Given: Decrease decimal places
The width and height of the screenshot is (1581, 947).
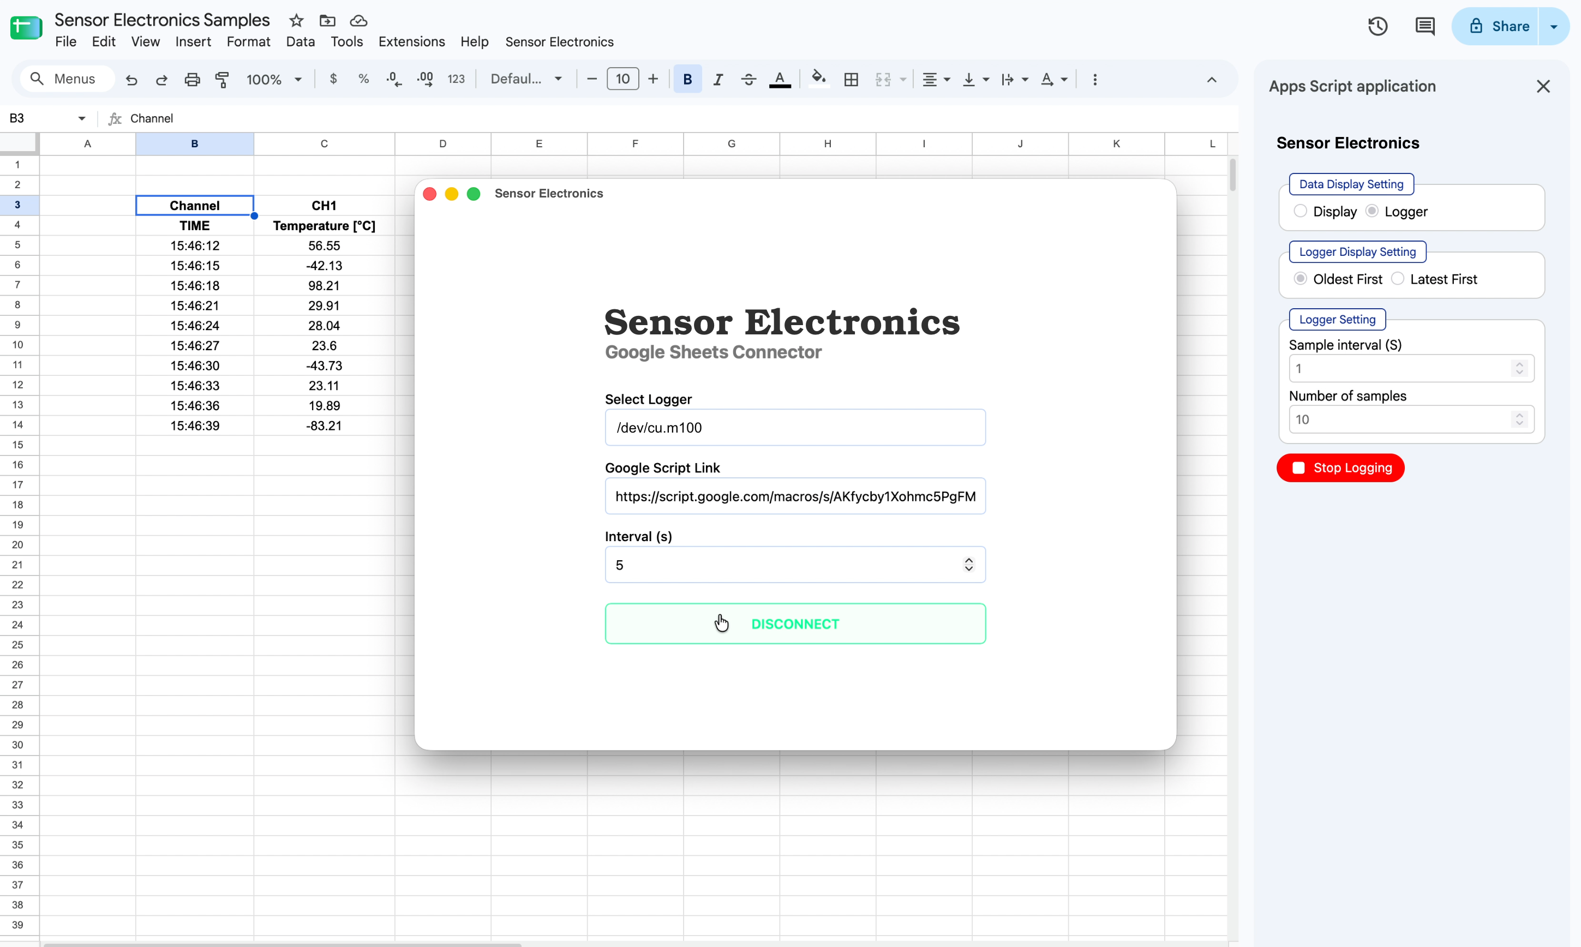Looking at the screenshot, I should [394, 79].
